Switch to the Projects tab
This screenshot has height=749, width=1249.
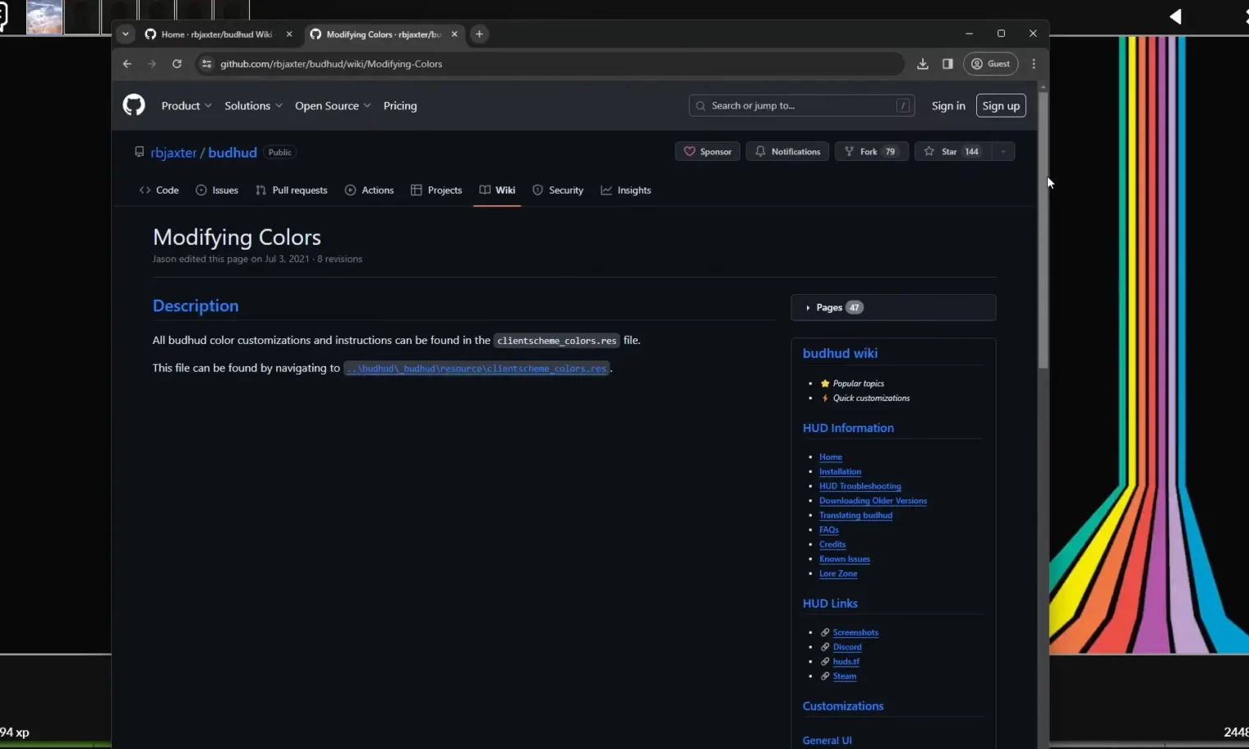pos(436,190)
